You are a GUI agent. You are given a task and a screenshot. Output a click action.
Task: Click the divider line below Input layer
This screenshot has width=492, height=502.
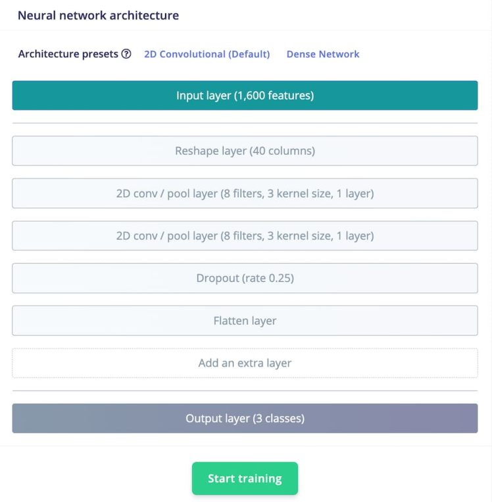click(245, 123)
